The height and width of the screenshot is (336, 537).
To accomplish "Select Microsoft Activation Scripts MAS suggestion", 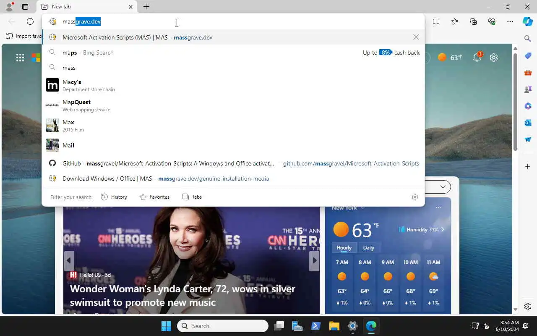I will click(x=233, y=37).
